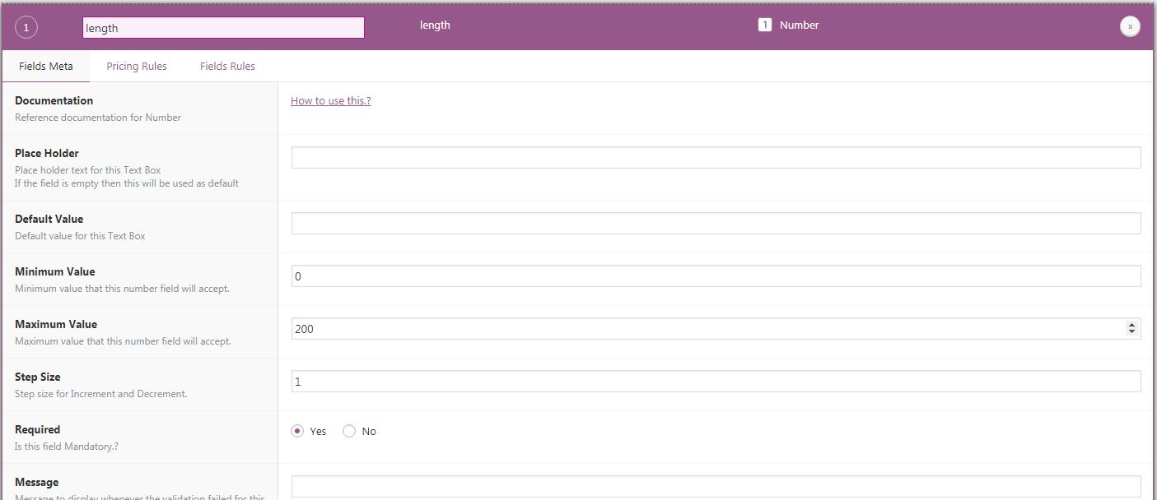1157x500 pixels.
Task: Focus the Step Size input
Action: pyautogui.click(x=716, y=382)
